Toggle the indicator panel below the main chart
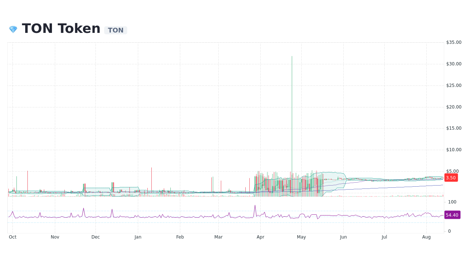The height and width of the screenshot is (263, 468). (219, 216)
